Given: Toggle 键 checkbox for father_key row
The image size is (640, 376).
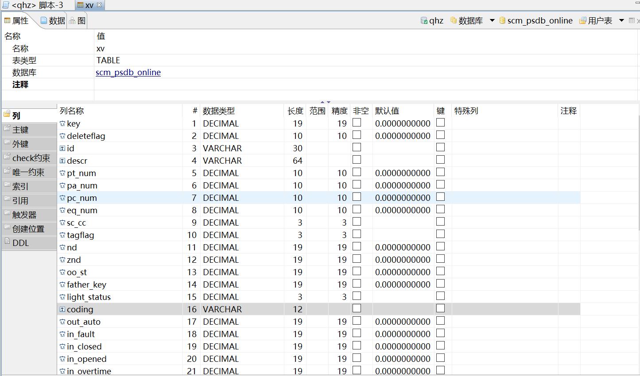Looking at the screenshot, I should 440,284.
